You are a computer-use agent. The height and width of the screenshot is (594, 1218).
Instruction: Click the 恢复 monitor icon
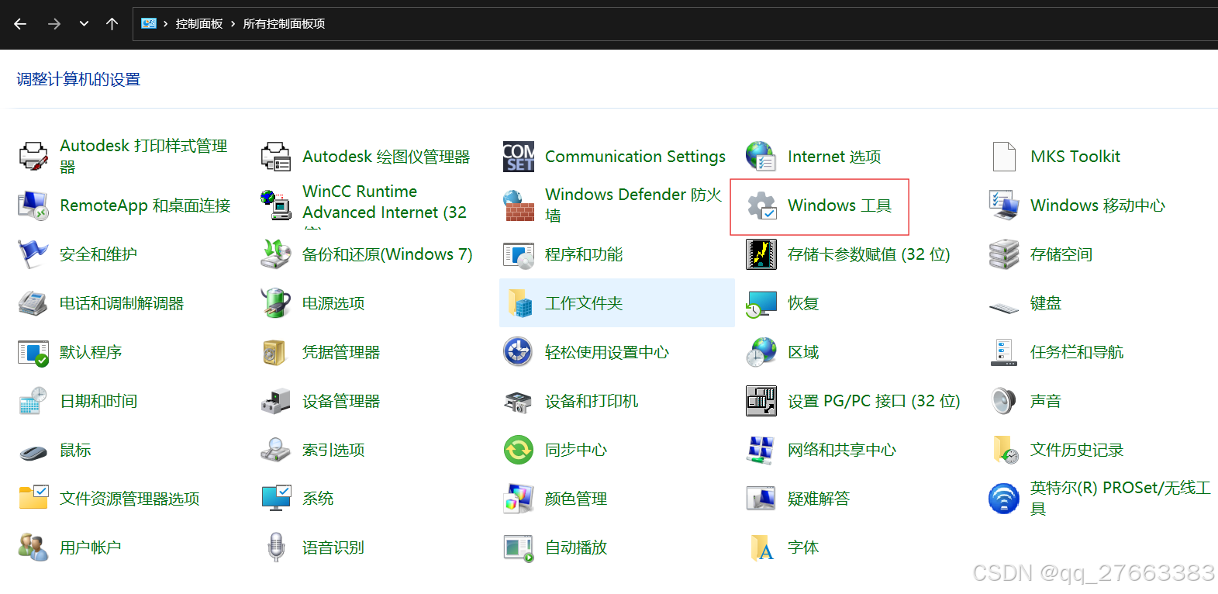(761, 303)
